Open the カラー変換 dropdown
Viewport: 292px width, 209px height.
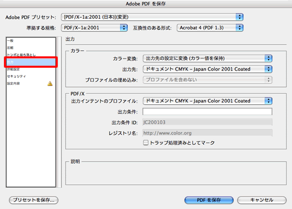[208, 58]
